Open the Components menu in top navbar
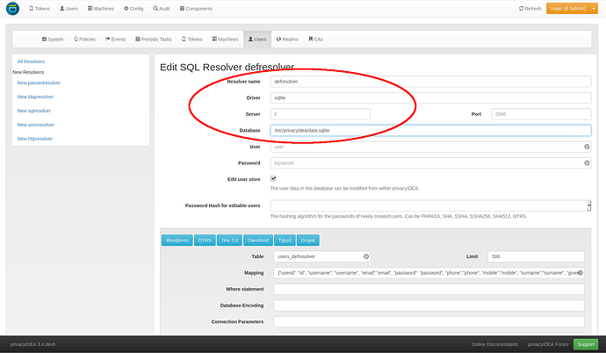606x353 pixels. [196, 9]
